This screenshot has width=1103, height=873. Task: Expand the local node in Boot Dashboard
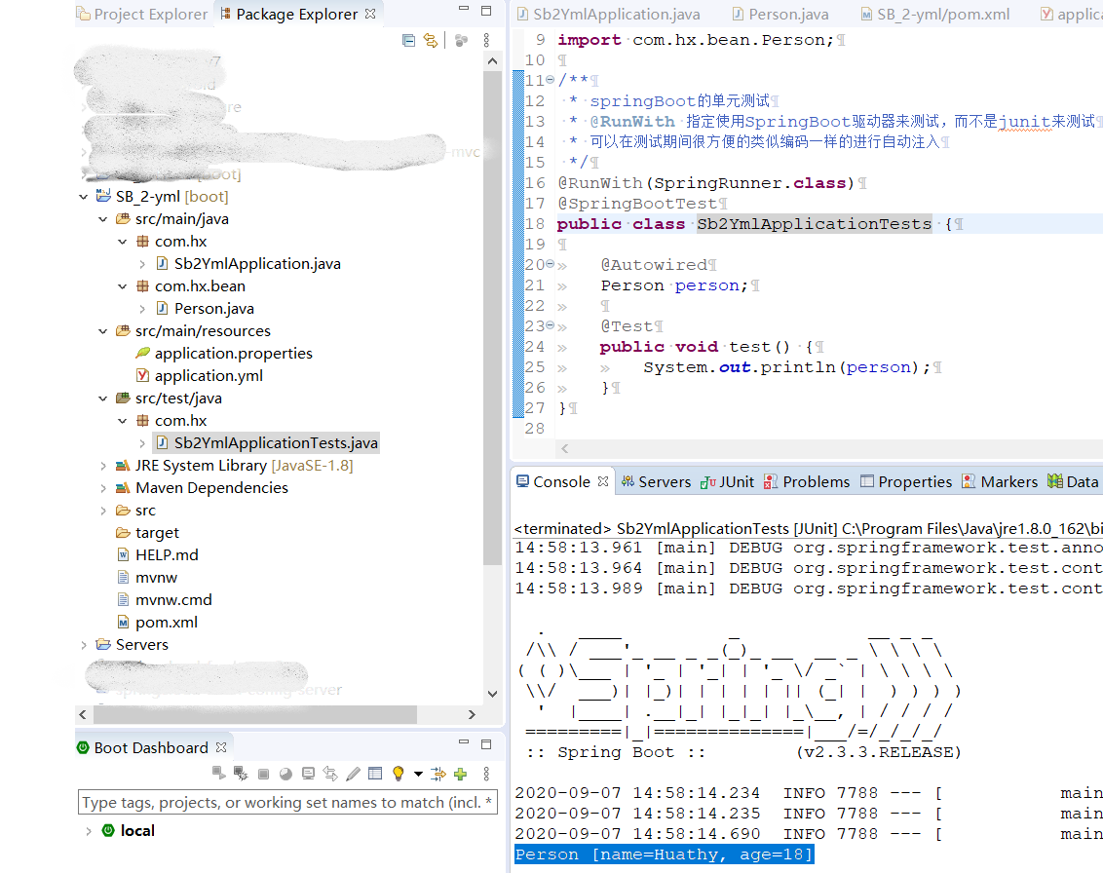pos(88,831)
